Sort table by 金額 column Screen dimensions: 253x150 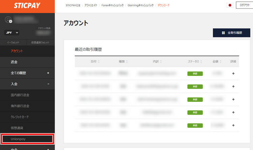(217, 61)
